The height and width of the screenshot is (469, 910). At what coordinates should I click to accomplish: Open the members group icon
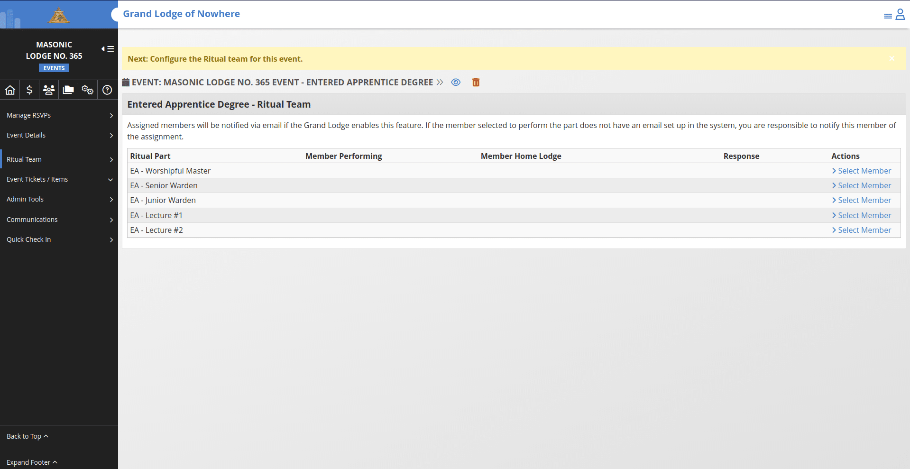[x=49, y=90]
